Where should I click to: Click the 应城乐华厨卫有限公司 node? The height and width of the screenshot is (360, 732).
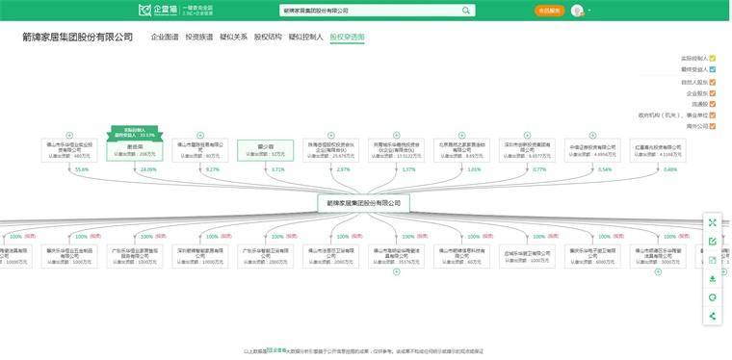[527, 255]
